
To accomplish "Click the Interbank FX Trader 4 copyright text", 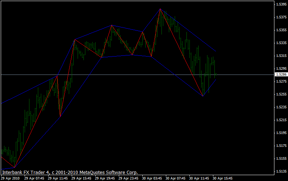I will pyautogui.click(x=70, y=173).
